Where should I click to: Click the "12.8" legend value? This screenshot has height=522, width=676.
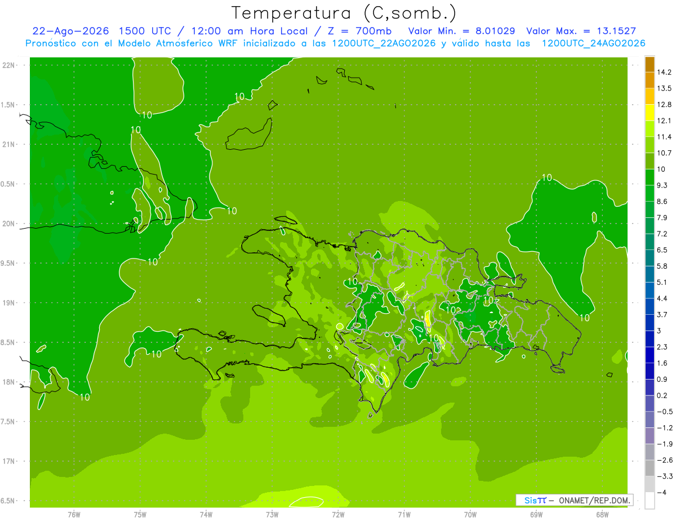click(665, 105)
